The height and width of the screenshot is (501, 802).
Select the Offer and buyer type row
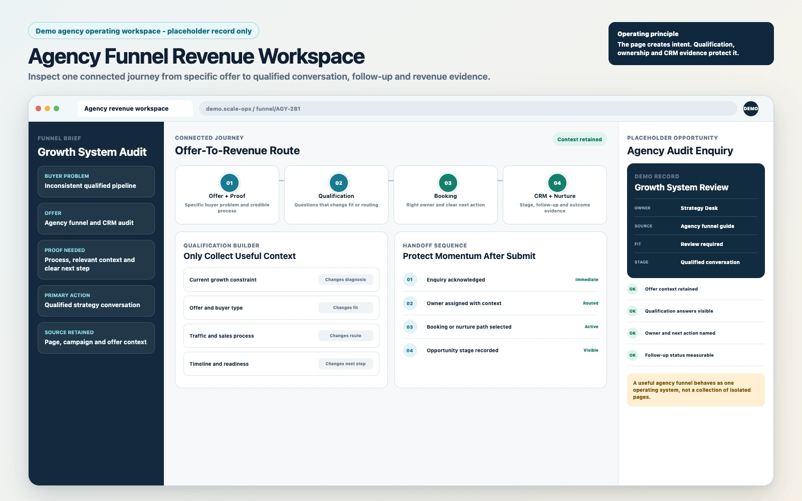click(x=281, y=308)
